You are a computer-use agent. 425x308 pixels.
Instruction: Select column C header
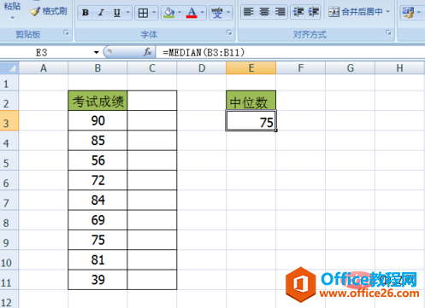click(152, 68)
